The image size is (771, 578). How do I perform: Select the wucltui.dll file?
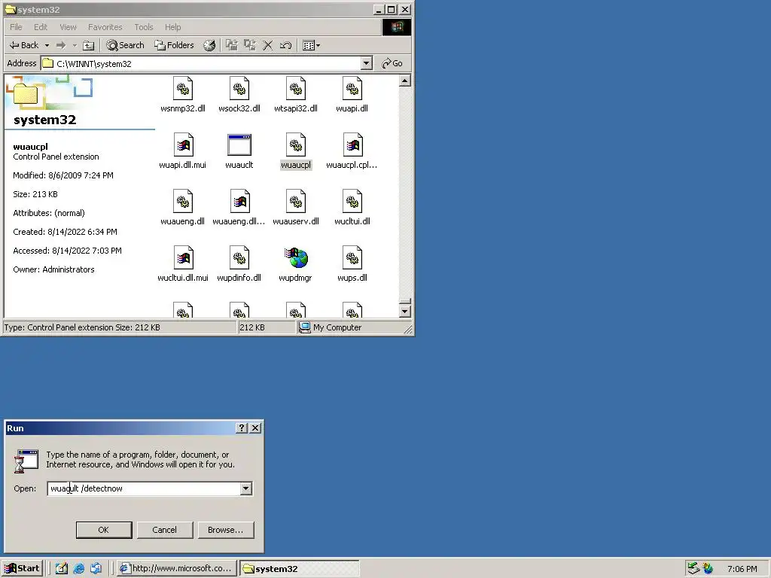coord(352,208)
